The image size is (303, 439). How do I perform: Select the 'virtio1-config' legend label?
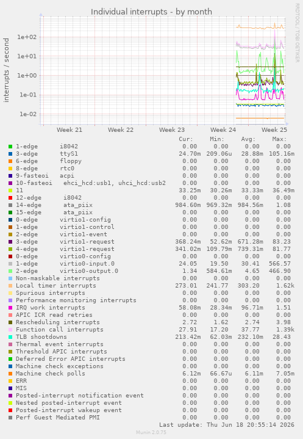coord(85,220)
